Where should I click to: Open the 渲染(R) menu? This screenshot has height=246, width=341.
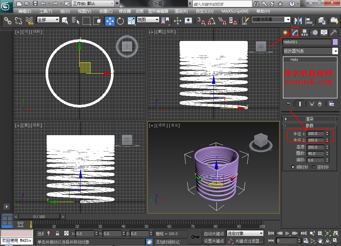coord(181,11)
